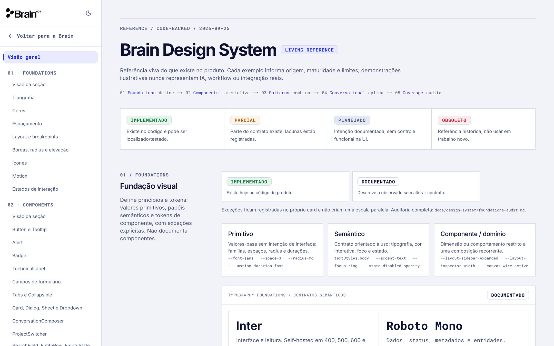Follow the 05 Coverage link
The width and height of the screenshot is (554, 346).
pyautogui.click(x=409, y=93)
